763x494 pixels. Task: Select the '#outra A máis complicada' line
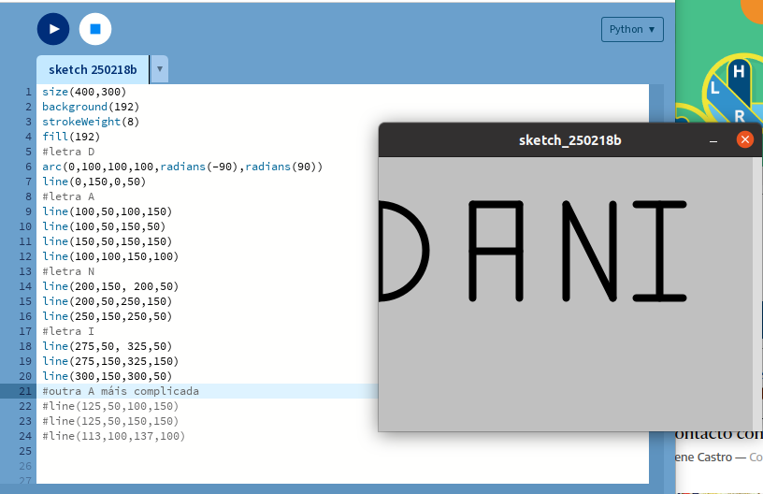(x=121, y=391)
